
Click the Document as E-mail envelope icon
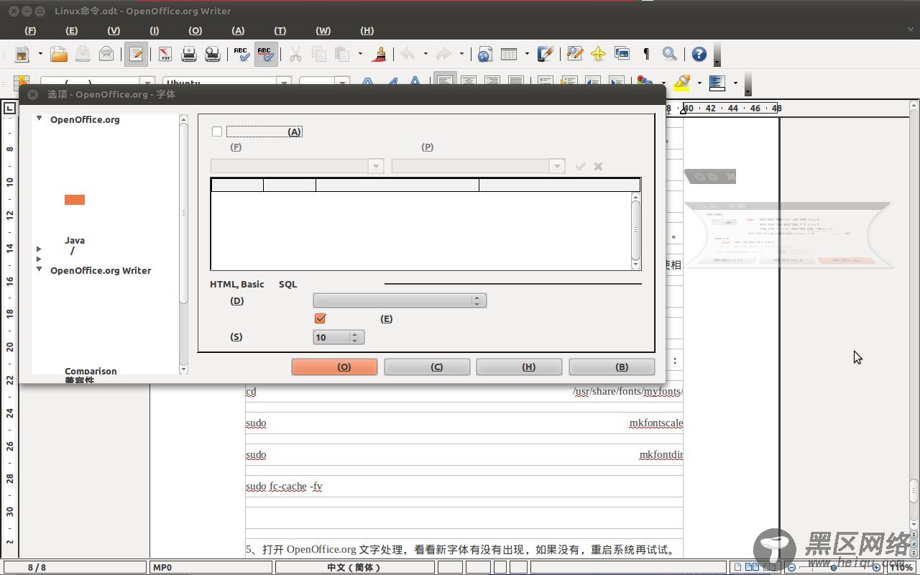106,54
